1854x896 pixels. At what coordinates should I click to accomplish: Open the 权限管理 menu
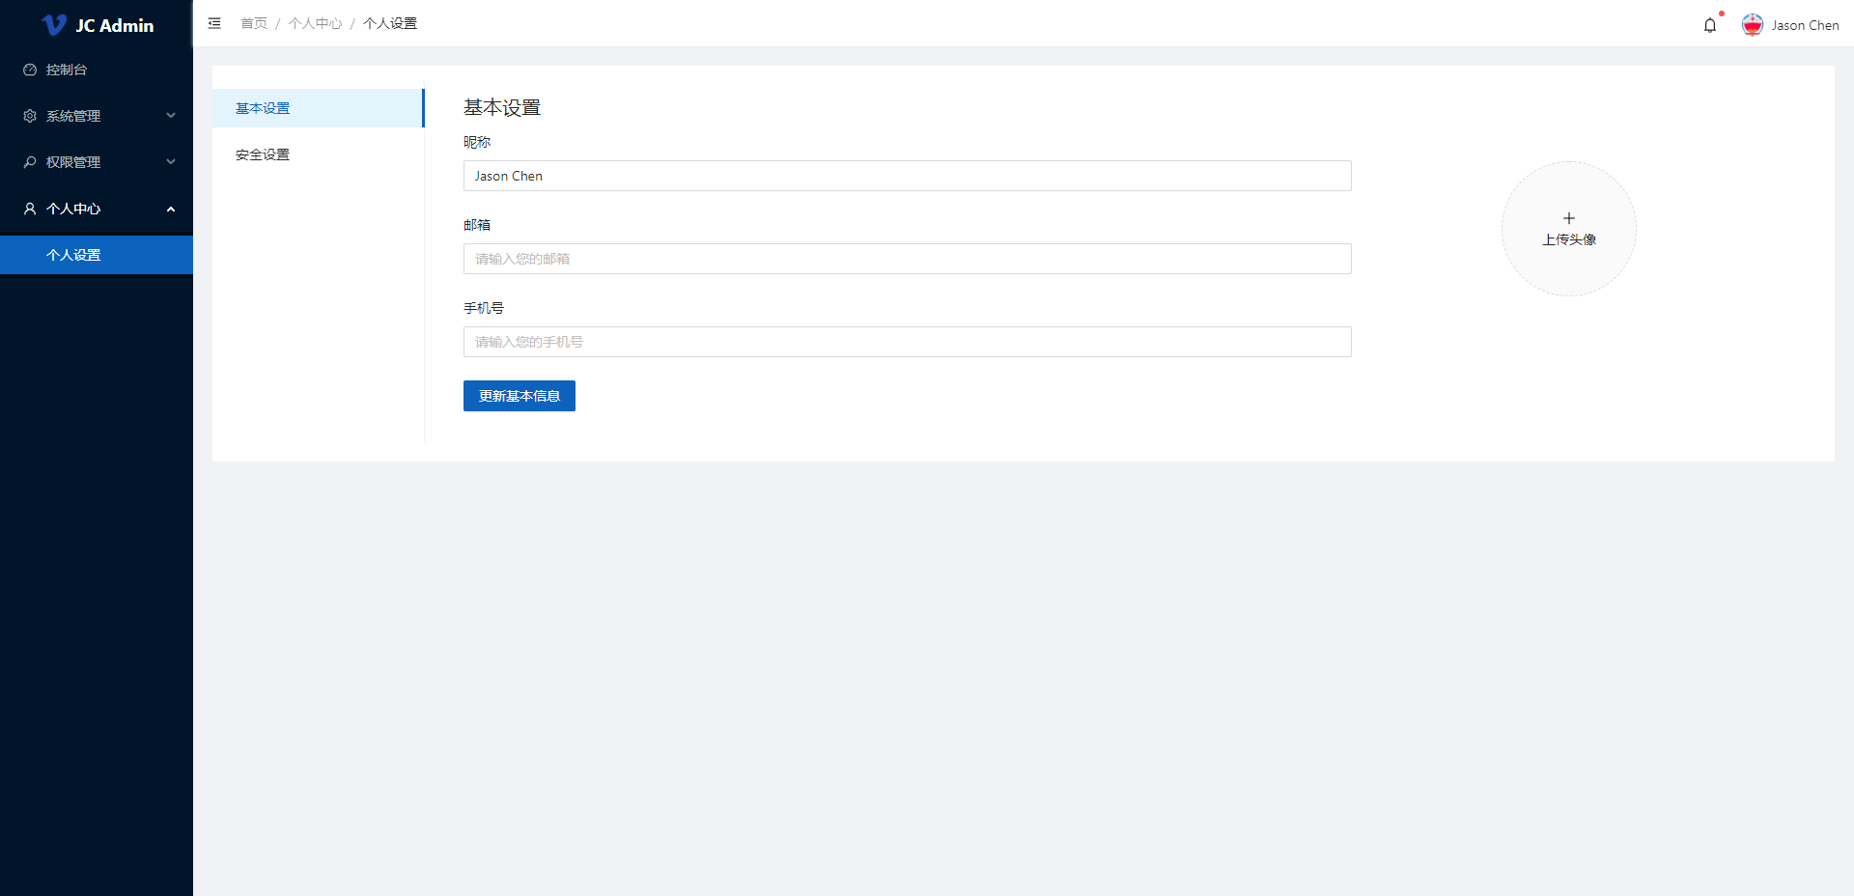click(x=97, y=162)
